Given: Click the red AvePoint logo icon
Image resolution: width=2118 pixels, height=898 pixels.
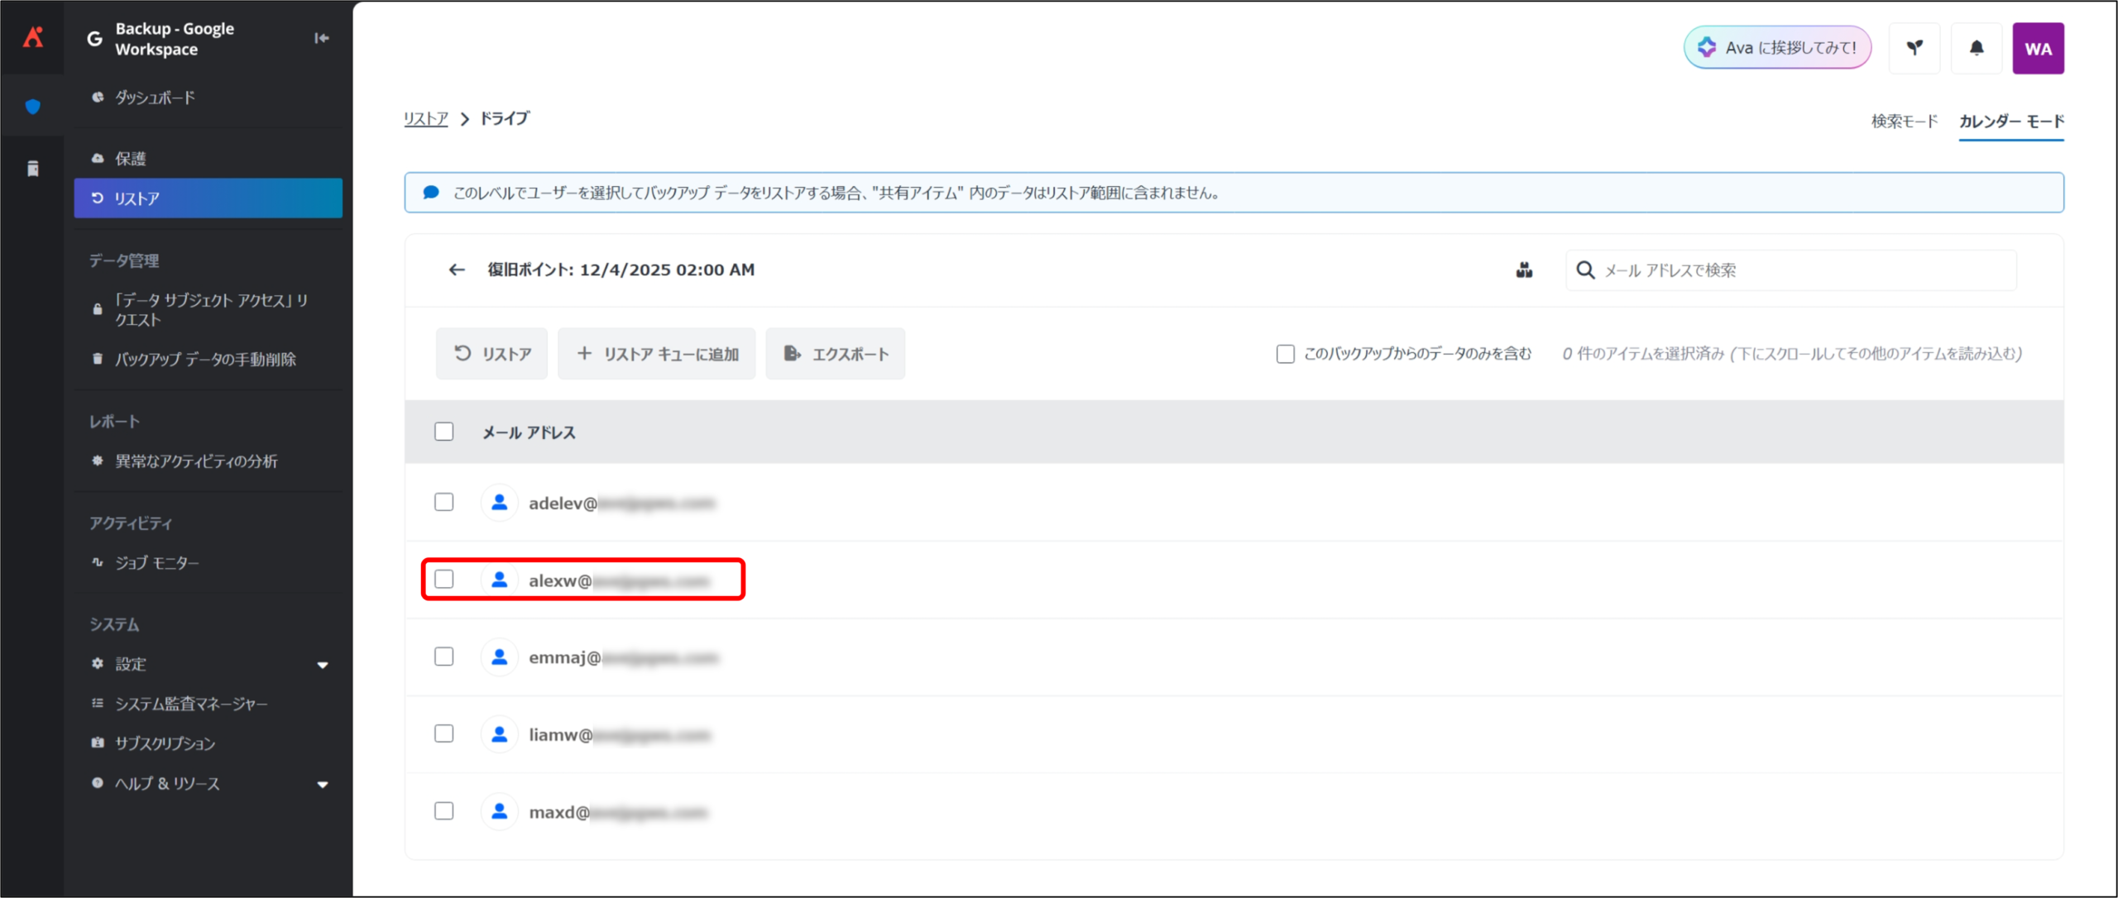Looking at the screenshot, I should tap(33, 37).
